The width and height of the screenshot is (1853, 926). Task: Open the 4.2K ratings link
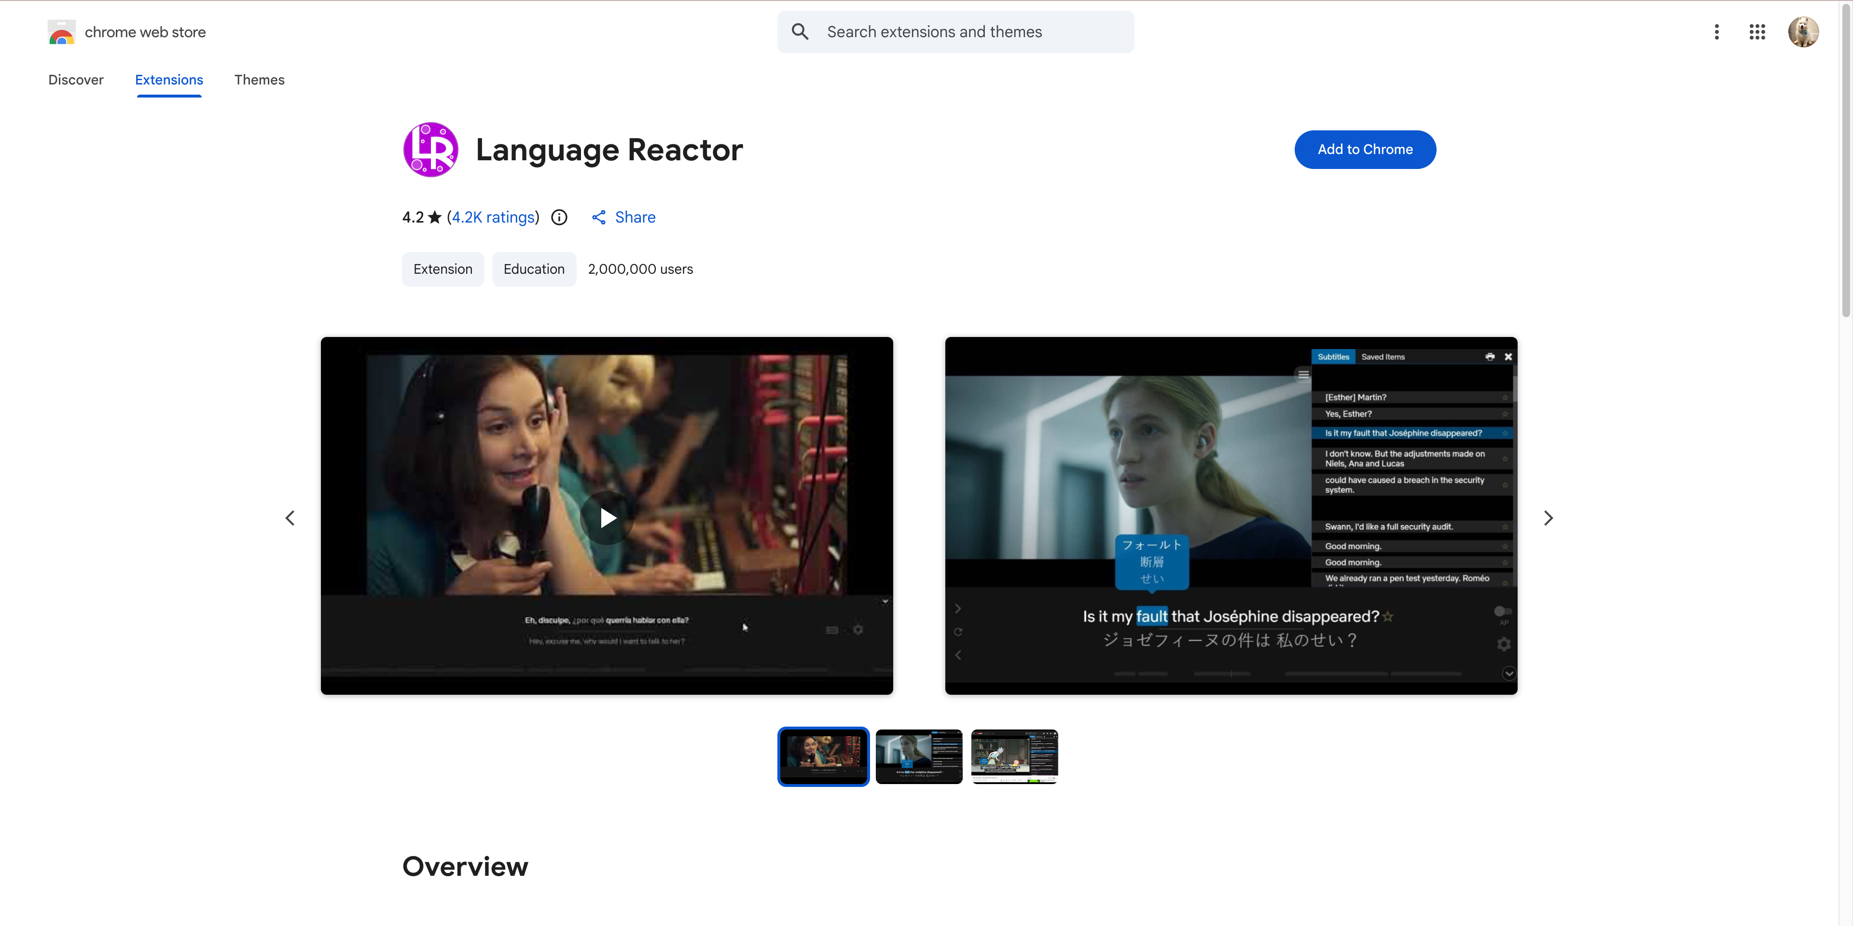coord(494,217)
